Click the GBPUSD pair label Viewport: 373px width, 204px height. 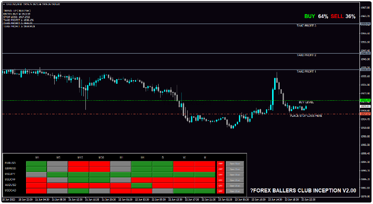pyautogui.click(x=10, y=168)
